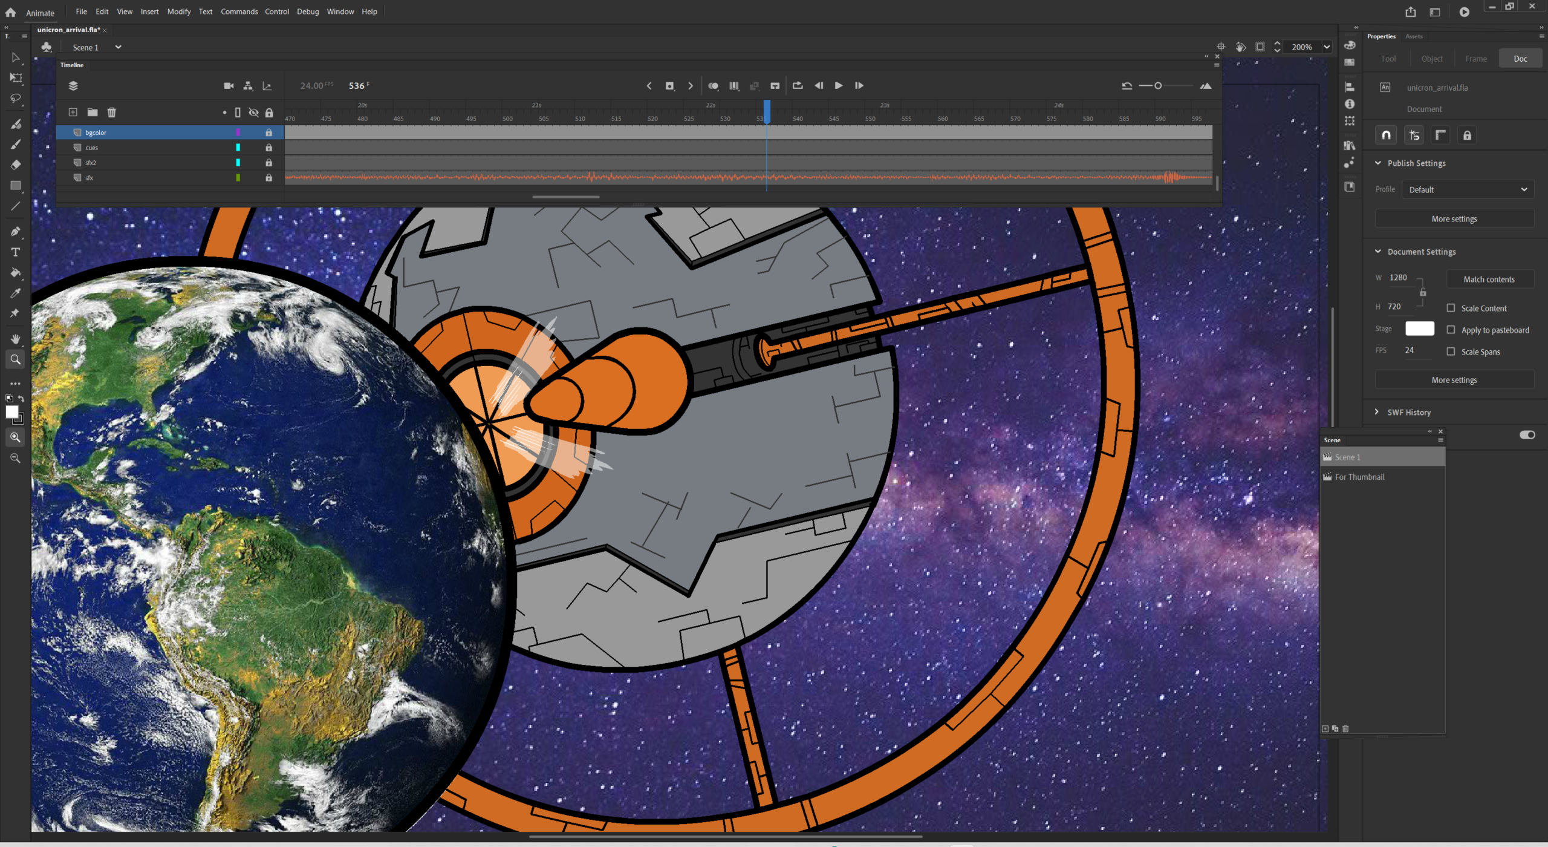Check Apply to pasteboard option
1548x847 pixels.
1451,330
